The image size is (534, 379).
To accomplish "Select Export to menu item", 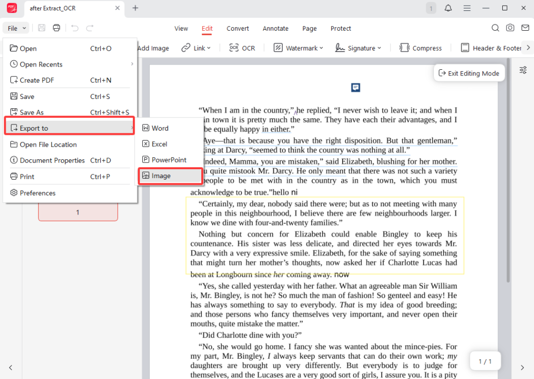I will point(70,128).
